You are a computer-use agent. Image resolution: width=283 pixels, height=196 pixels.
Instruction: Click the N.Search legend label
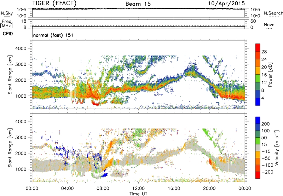tap(273, 13)
